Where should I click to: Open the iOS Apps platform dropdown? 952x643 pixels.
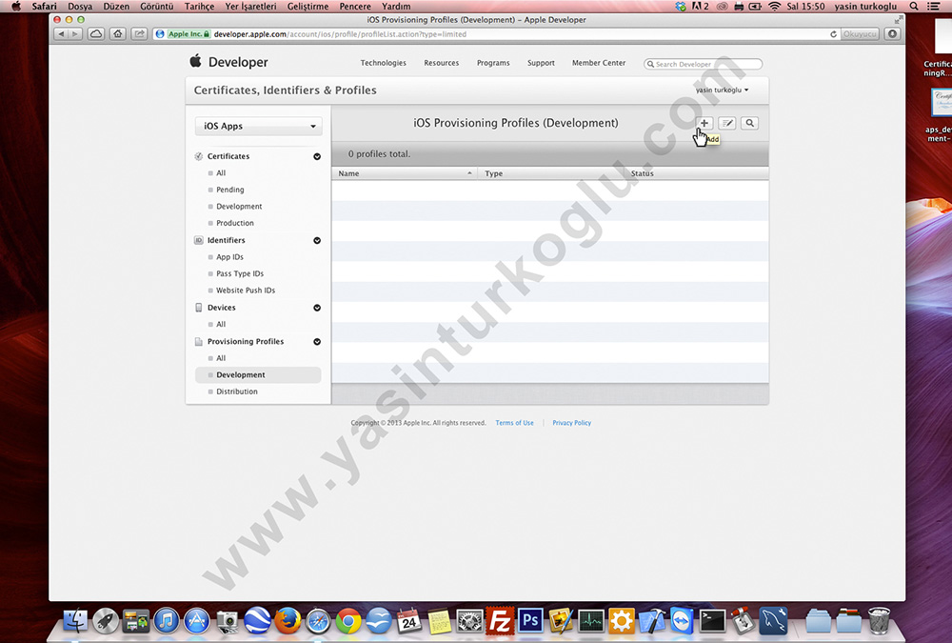pos(259,126)
